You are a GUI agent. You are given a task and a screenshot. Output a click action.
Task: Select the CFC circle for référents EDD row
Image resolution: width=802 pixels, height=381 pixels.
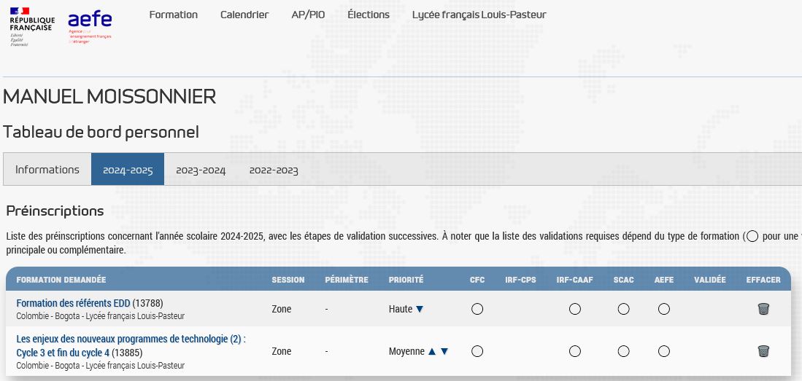coord(477,309)
